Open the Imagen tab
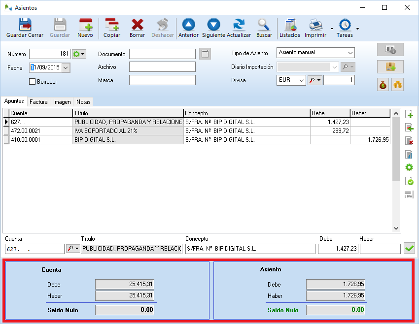The image size is (419, 324). [62, 102]
